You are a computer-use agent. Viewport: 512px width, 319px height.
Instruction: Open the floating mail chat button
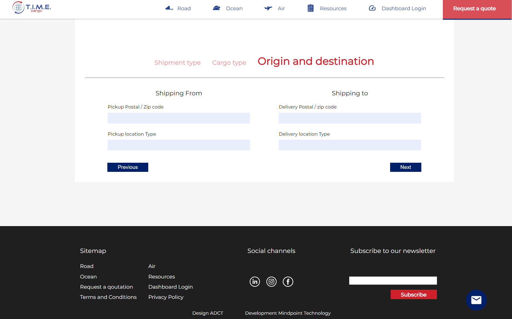pos(476,300)
